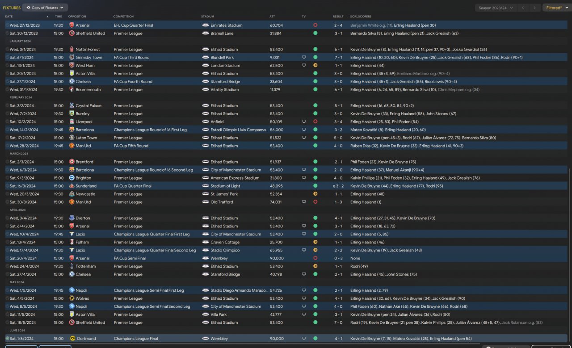Toggle the selection marker on the Dortmund row
The image size is (572, 348).
[x=7, y=339]
